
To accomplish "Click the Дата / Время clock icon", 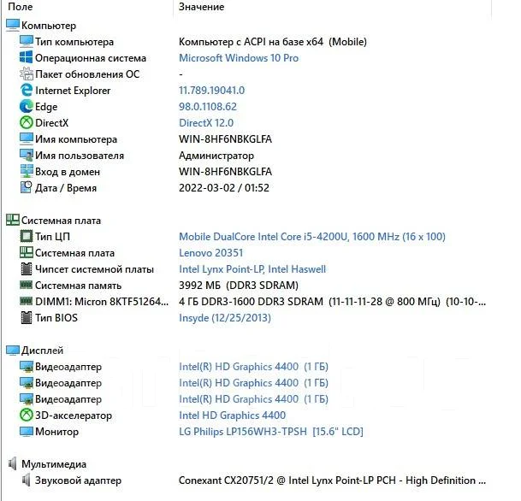I will pos(27,188).
